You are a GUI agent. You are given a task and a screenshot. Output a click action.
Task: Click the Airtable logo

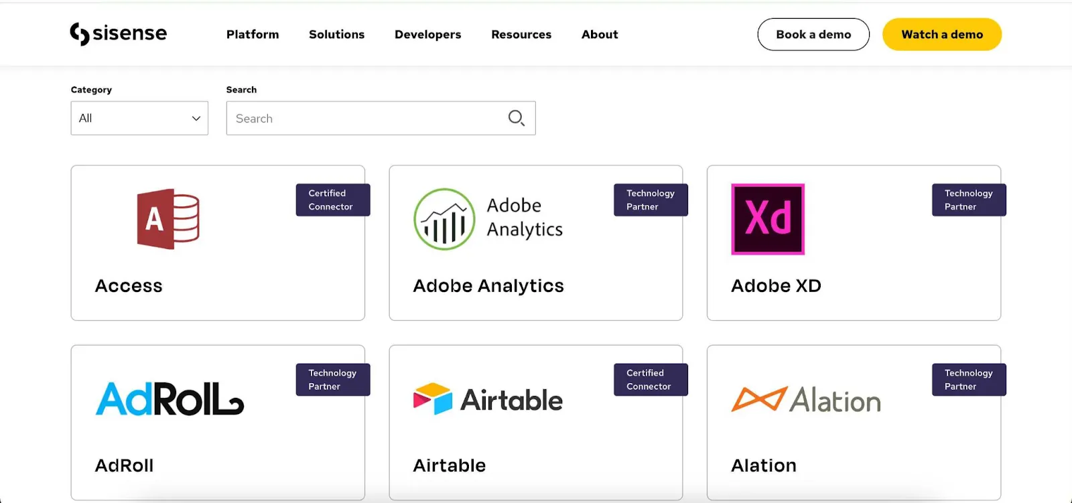click(x=488, y=399)
